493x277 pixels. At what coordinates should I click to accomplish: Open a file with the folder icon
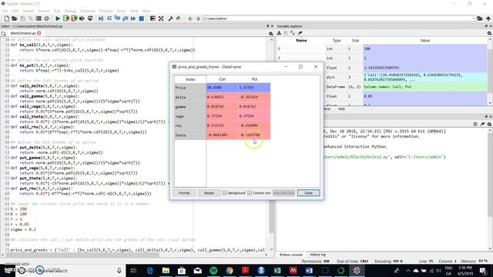click(x=15, y=18)
